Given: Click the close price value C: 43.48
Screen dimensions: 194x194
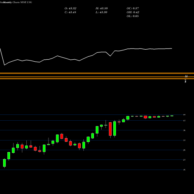Looking at the screenshot, I should pyautogui.click(x=70, y=12).
